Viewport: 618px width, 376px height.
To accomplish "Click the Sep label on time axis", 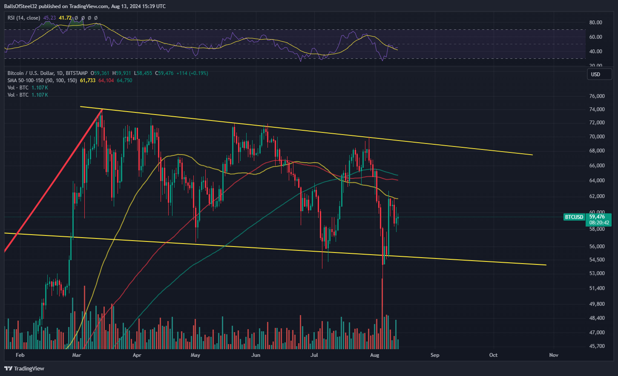I will click(x=435, y=355).
